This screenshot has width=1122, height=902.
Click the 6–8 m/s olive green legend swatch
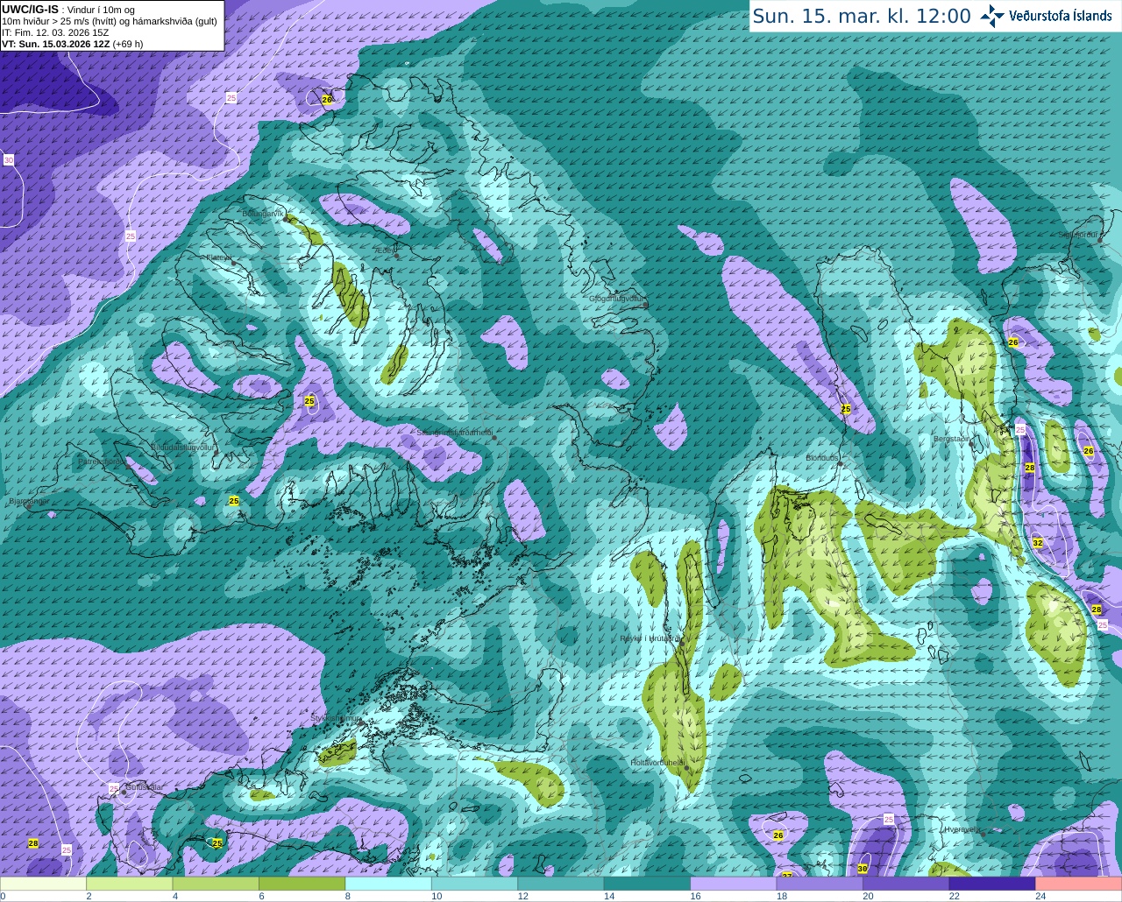tap(302, 884)
